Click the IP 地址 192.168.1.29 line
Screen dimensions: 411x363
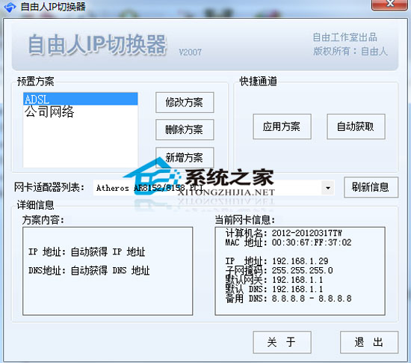pos(276,261)
